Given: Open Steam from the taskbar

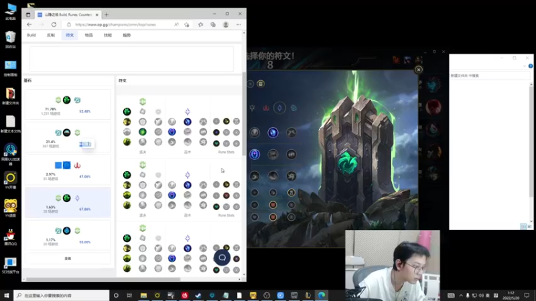Looking at the screenshot, I should [198, 295].
